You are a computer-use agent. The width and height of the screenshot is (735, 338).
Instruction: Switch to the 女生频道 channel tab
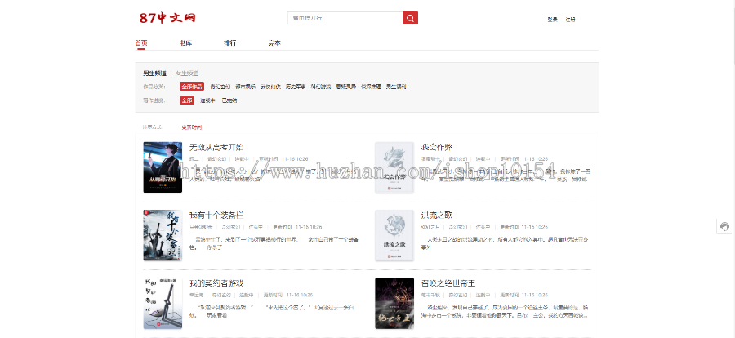[187, 73]
